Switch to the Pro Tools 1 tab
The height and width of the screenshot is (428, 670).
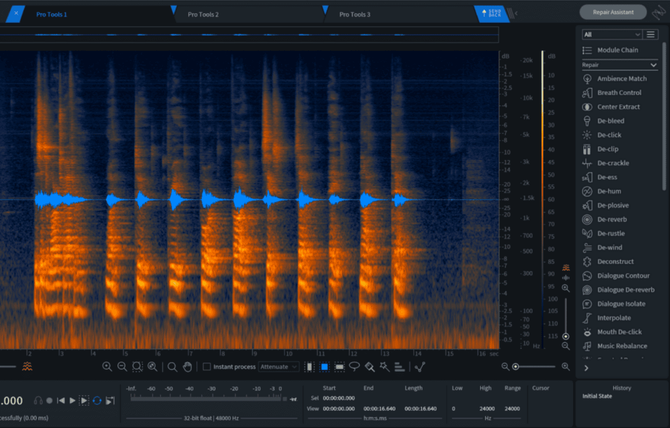tap(51, 14)
